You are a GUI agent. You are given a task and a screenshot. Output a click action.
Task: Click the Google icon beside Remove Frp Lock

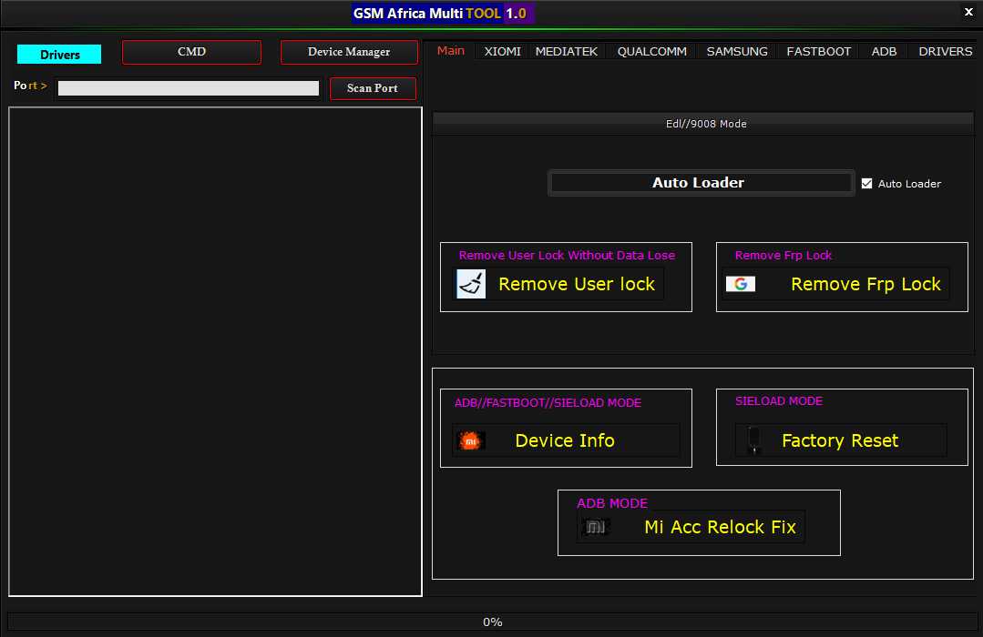coord(741,284)
